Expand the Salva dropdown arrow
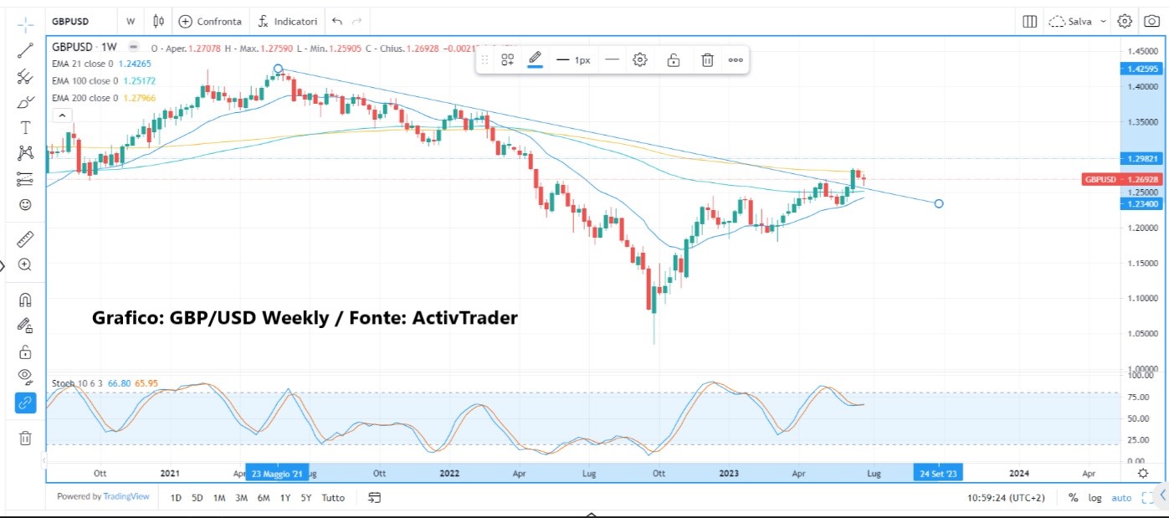Image resolution: width=1169 pixels, height=518 pixels. (1103, 21)
